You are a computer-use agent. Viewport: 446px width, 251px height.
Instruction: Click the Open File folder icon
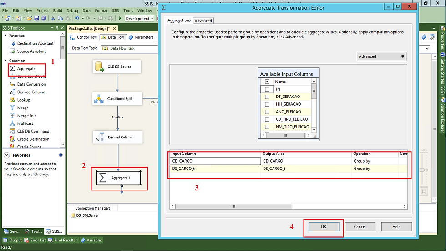coord(29,19)
